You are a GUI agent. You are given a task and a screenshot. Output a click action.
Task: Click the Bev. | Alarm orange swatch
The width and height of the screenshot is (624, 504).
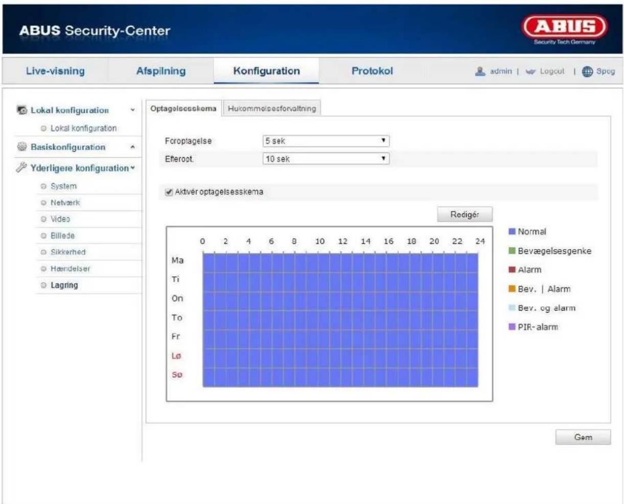[512, 289]
